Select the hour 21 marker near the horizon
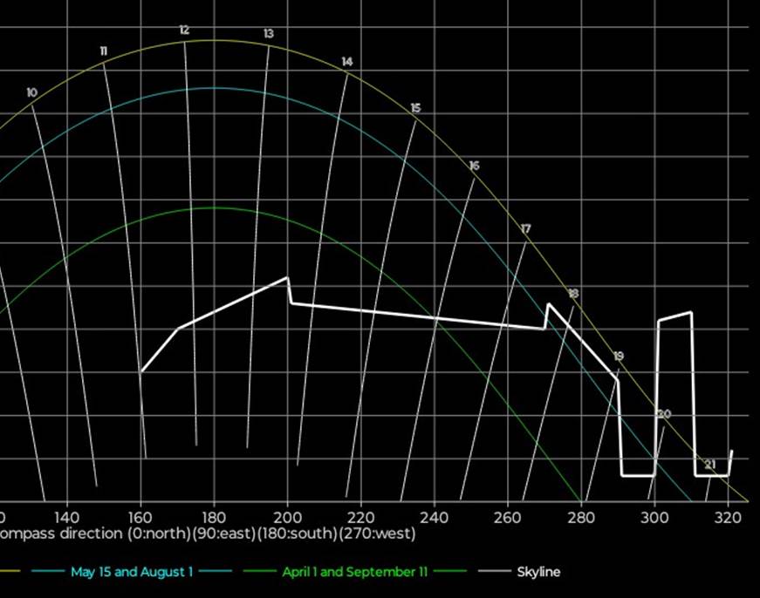Viewport: 760px width, 598px height. tap(710, 465)
